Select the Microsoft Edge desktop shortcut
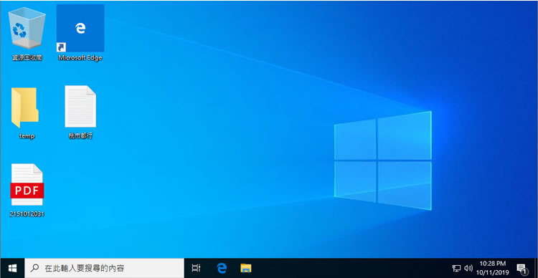The width and height of the screenshot is (538, 278). click(x=80, y=28)
